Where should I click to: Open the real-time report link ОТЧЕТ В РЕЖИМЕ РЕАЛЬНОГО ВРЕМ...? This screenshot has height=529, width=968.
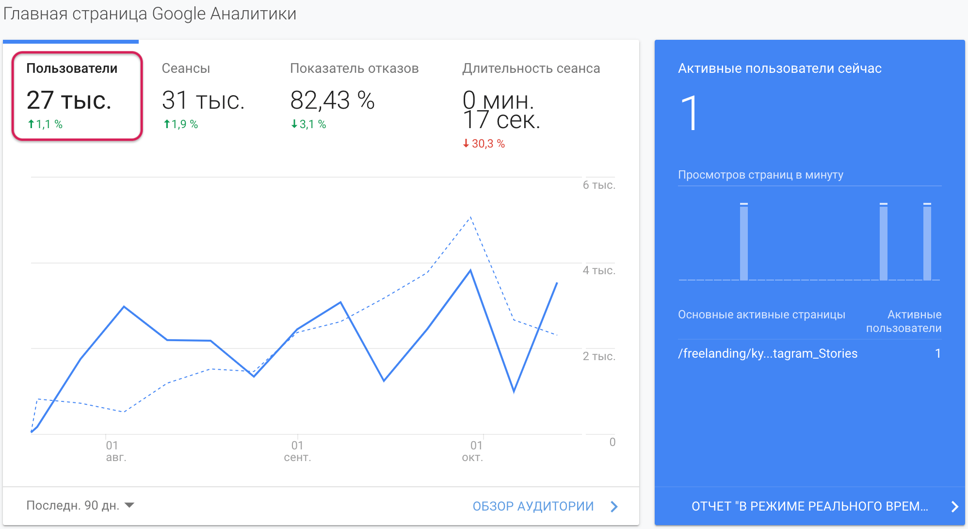809,506
